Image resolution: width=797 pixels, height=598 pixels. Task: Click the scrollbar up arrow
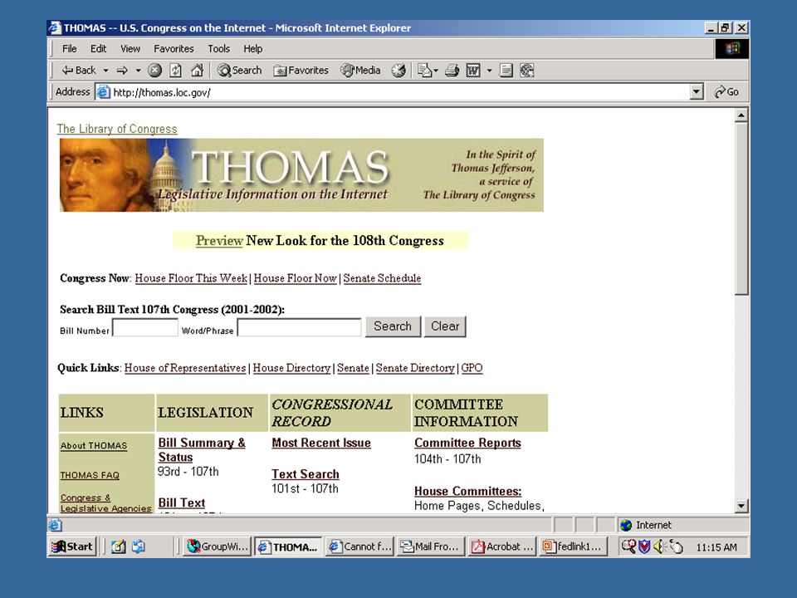coord(741,115)
